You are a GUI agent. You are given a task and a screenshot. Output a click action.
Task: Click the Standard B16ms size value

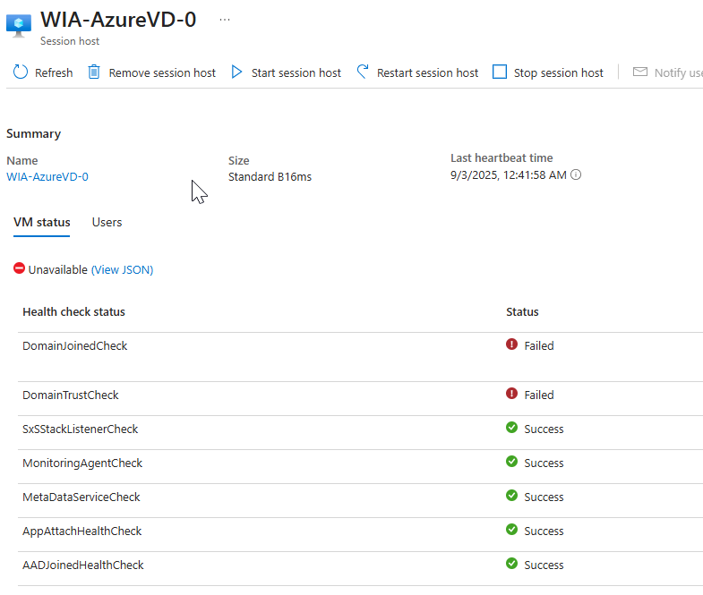click(x=270, y=177)
